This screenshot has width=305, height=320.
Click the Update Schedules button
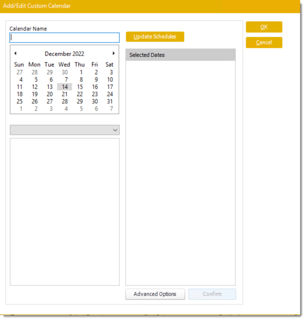pos(155,37)
